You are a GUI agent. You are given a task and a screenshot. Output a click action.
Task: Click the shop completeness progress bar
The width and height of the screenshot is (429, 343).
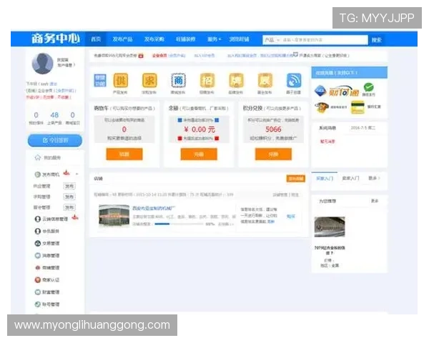[x=179, y=224]
